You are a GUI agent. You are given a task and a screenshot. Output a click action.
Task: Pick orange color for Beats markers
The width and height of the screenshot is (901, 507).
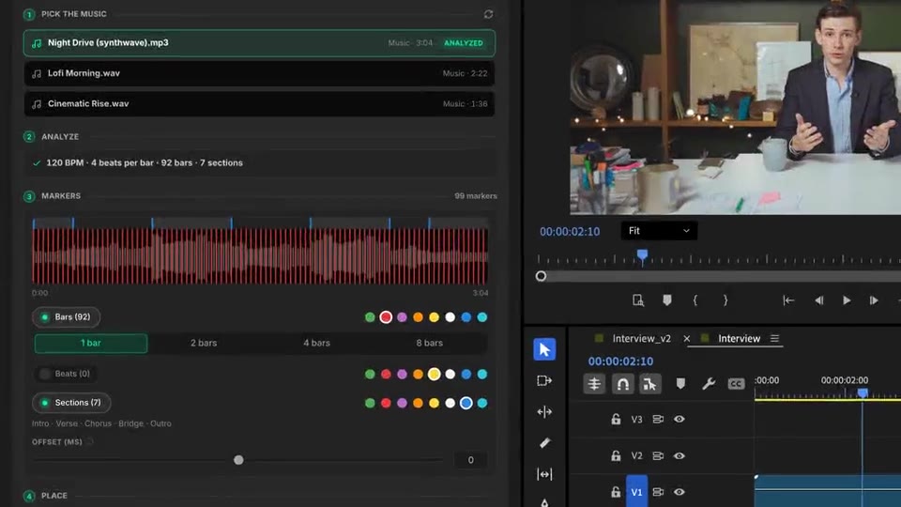point(418,375)
